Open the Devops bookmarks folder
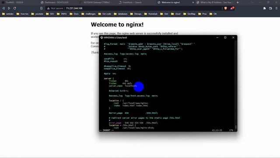The width and height of the screenshot is (280, 158). coord(136,14)
